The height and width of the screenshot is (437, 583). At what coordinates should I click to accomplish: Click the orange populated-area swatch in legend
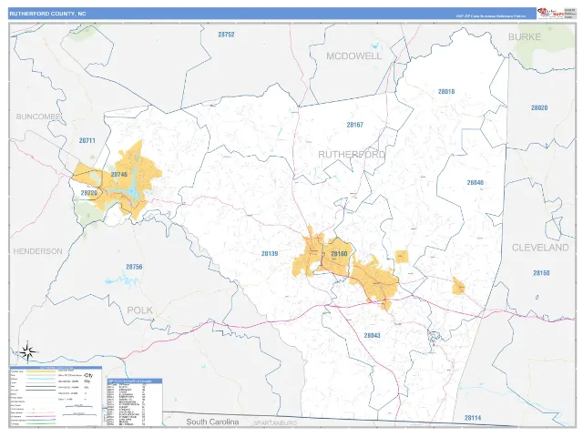click(42, 371)
